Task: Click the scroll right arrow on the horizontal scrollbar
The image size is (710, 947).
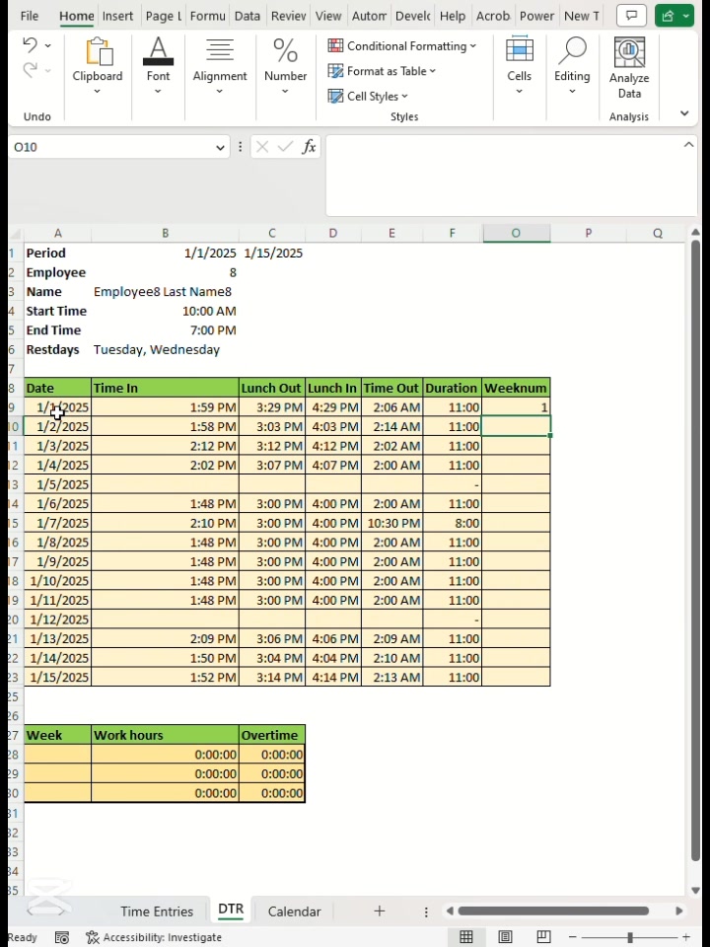Action: click(679, 911)
